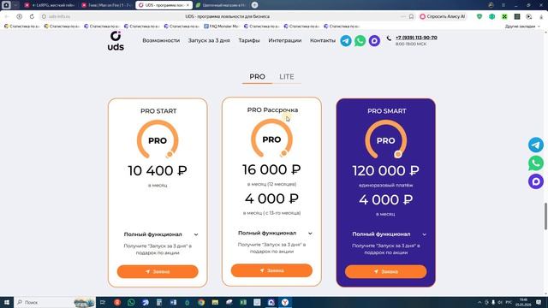Switch to the PRO tariff tab
Screen dimensions: 548x308
257,77
